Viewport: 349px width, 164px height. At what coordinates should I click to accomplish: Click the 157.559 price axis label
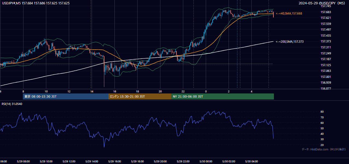coord(326,24)
